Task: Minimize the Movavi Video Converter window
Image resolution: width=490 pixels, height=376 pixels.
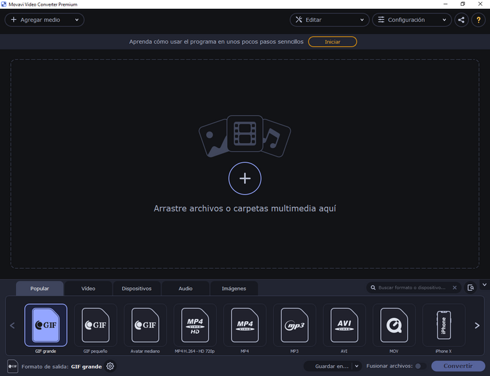Action: point(445,4)
